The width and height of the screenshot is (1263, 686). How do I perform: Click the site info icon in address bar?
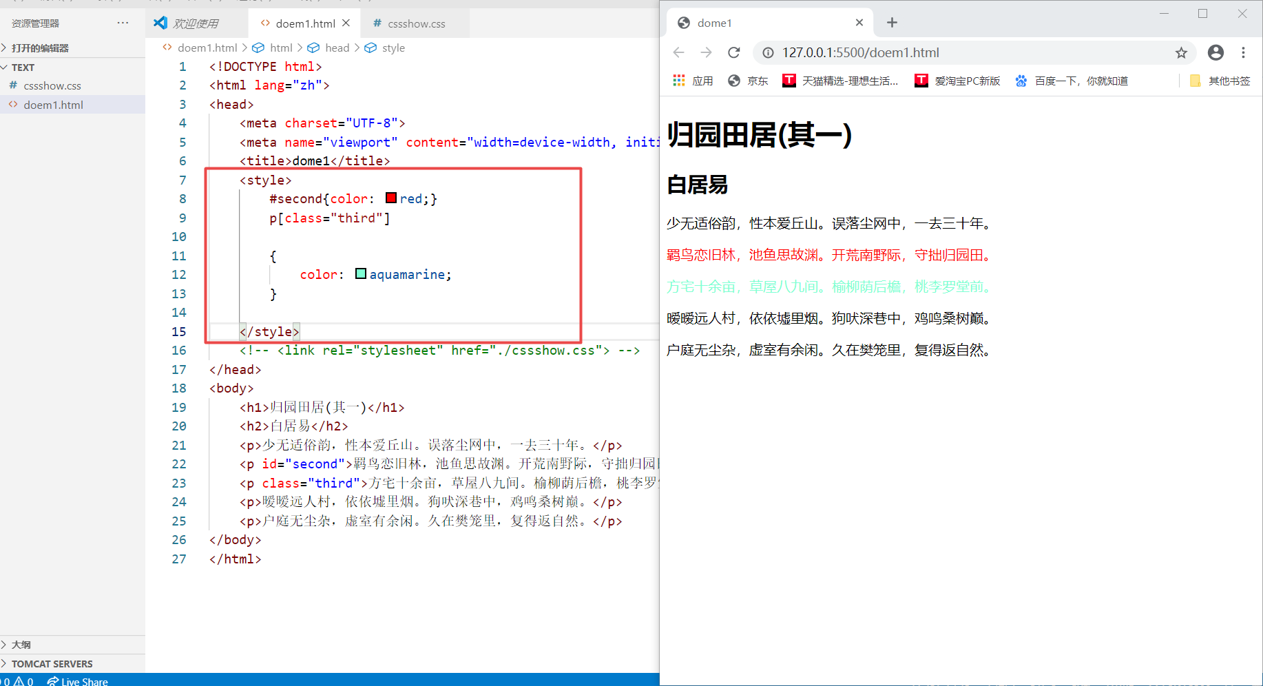point(767,52)
